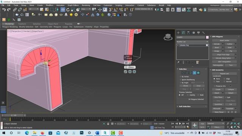Collapse the Edit Geometry rollout
Image resolution: width=242 pixels, height=136 pixels.
pyautogui.click(x=218, y=70)
